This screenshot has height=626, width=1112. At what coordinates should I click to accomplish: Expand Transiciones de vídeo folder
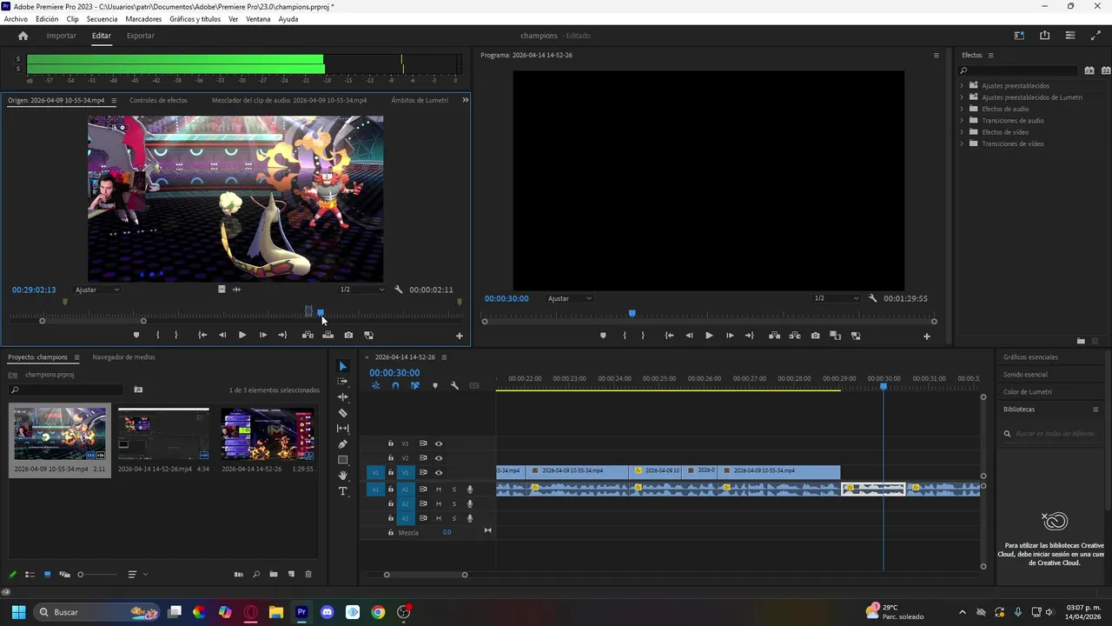pos(962,143)
